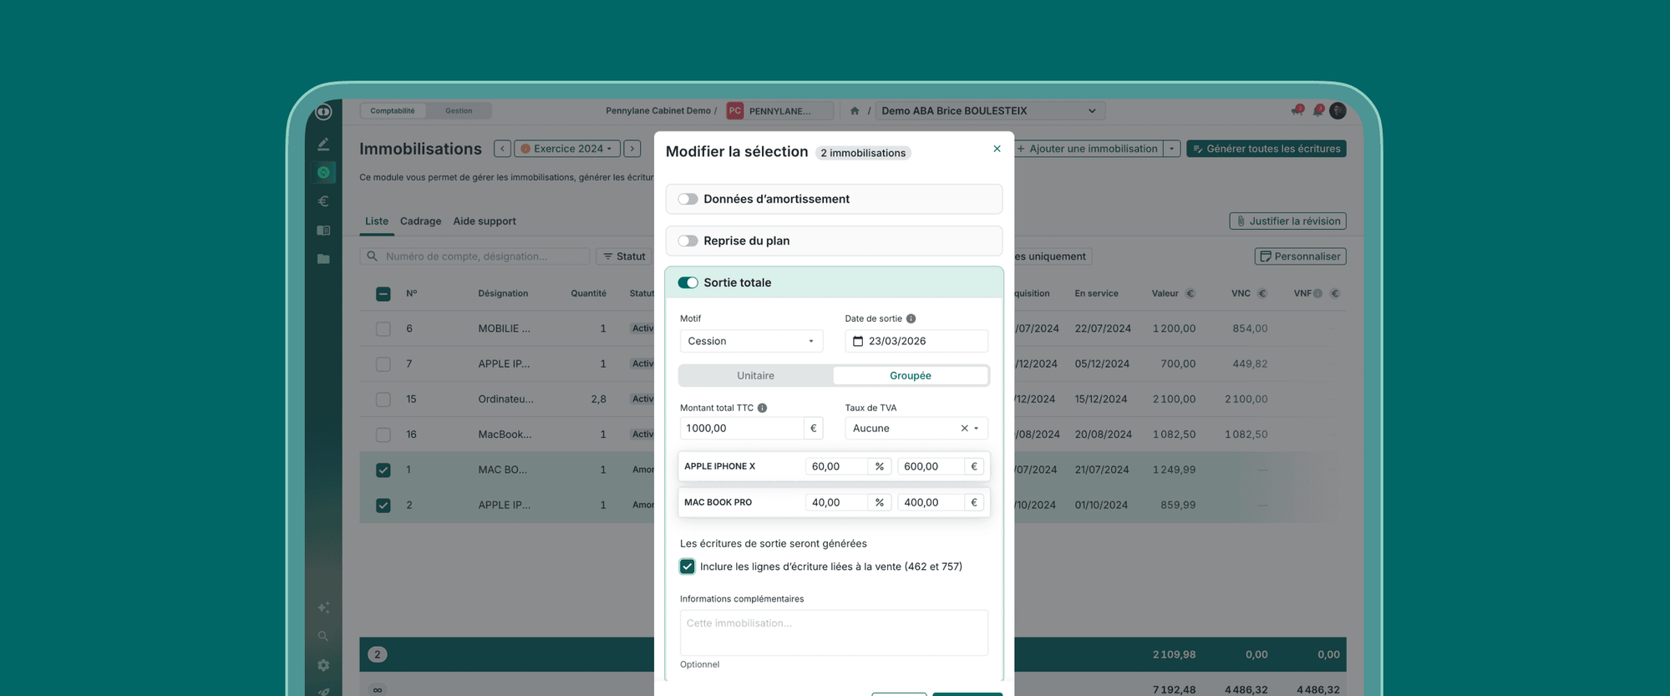Open the folder icon in left sidebar
This screenshot has height=696, width=1670.
323,259
